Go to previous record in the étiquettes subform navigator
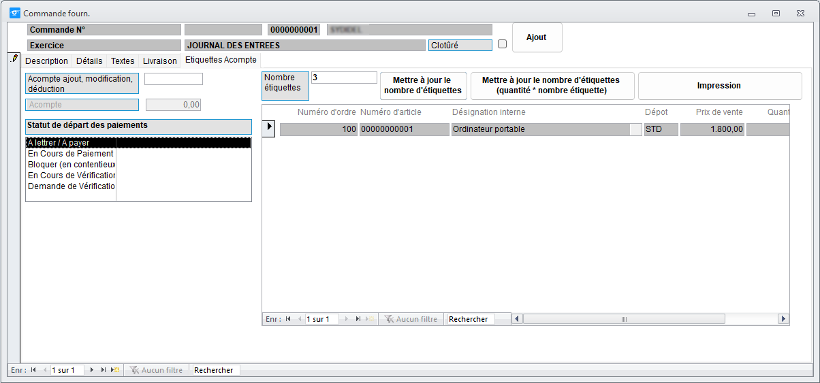Viewport: 820px width, 383px height. pos(299,319)
